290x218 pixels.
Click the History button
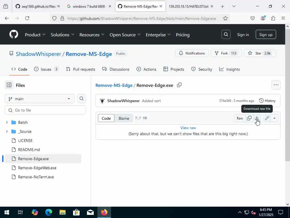[x=267, y=101]
